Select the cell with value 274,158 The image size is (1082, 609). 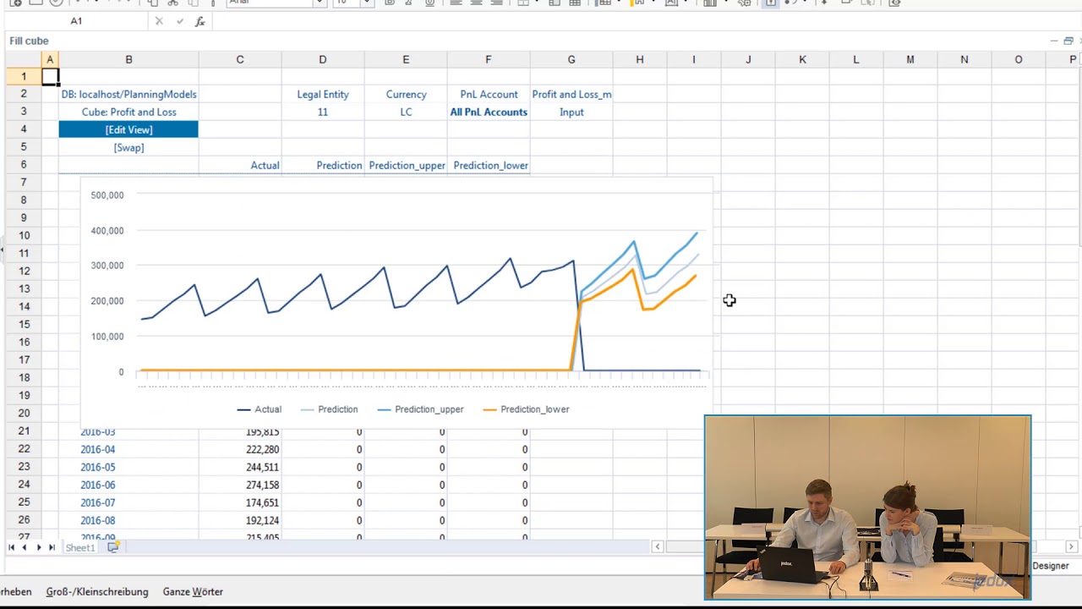[x=240, y=485]
